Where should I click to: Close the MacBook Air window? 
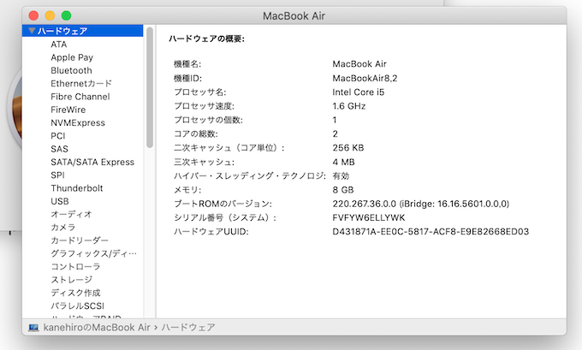pyautogui.click(x=33, y=15)
